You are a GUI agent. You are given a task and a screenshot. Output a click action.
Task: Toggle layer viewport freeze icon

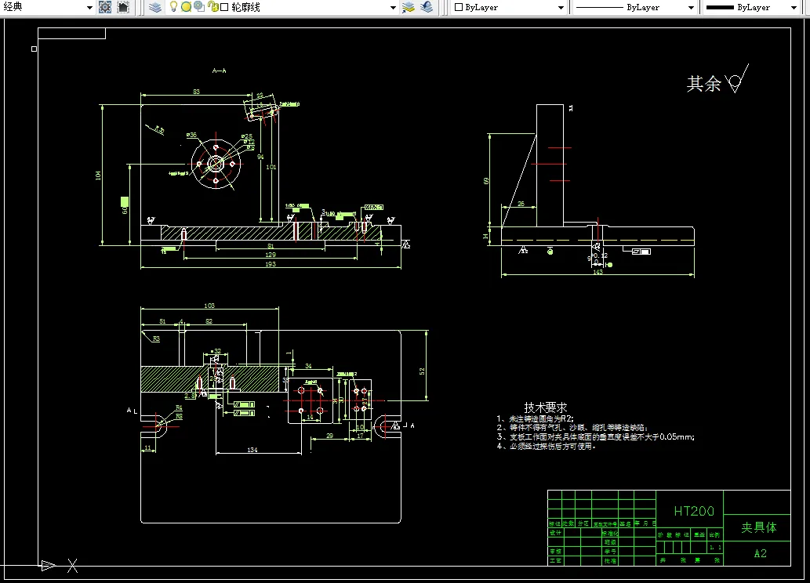199,7
